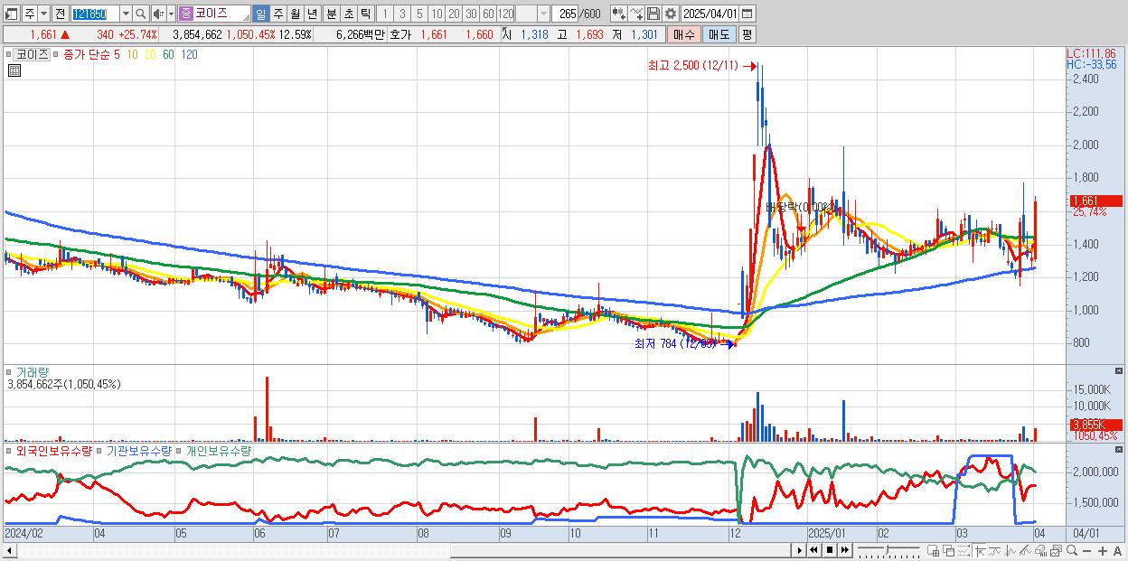
Task: Click the 거래량 volume panel label
Action: [x=32, y=371]
